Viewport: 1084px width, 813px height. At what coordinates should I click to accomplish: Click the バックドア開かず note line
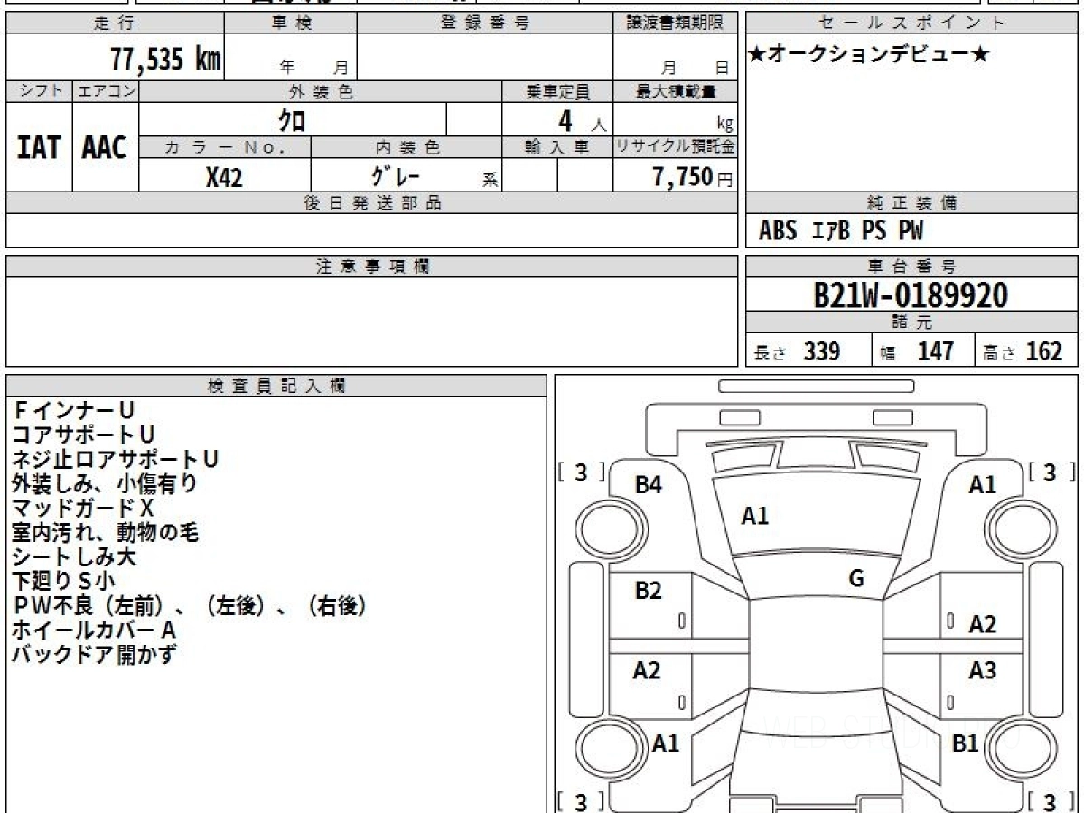[x=93, y=655]
